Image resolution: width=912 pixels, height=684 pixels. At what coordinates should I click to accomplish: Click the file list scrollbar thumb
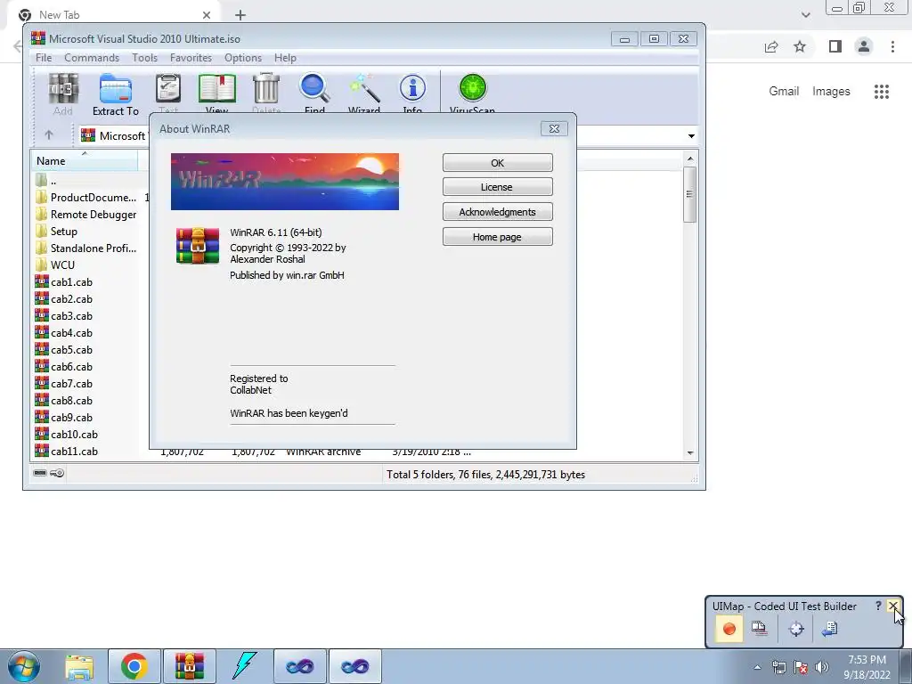pyautogui.click(x=690, y=194)
